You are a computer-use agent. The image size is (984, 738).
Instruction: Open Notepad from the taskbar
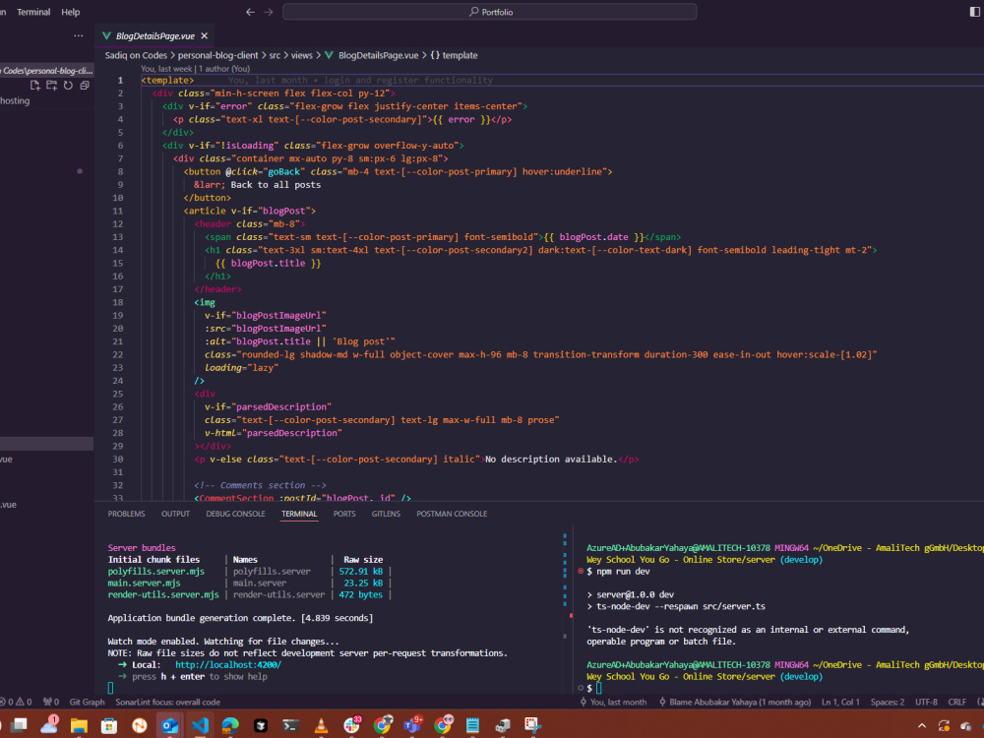tap(472, 726)
